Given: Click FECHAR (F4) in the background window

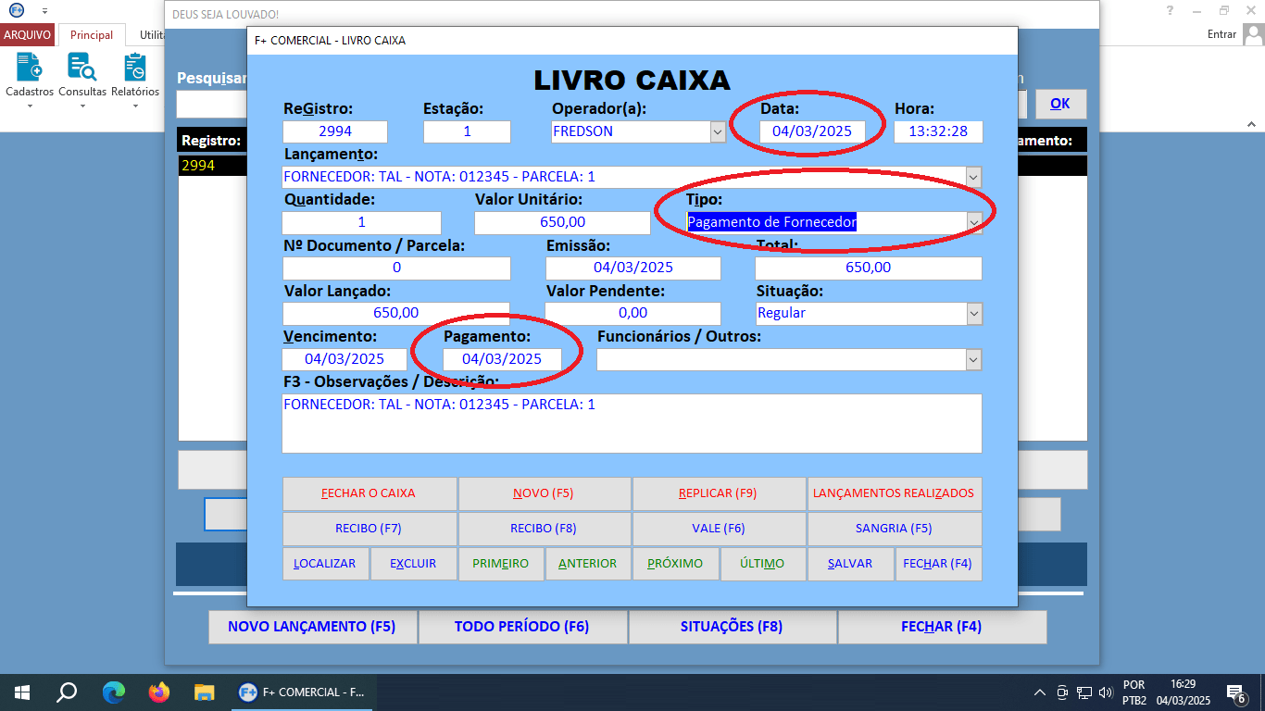Looking at the screenshot, I should click(942, 627).
